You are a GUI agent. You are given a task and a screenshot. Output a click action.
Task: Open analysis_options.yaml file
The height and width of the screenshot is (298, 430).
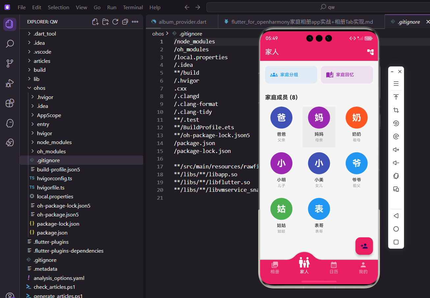point(81,278)
